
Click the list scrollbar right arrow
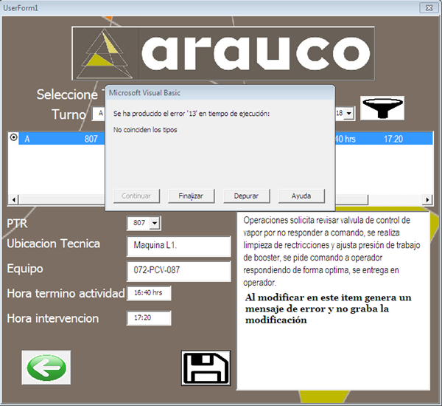(427, 200)
